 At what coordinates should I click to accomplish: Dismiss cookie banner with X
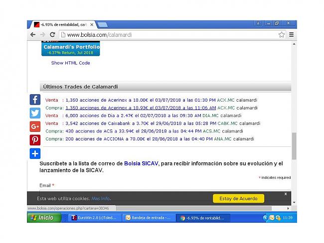[x=285, y=194]
